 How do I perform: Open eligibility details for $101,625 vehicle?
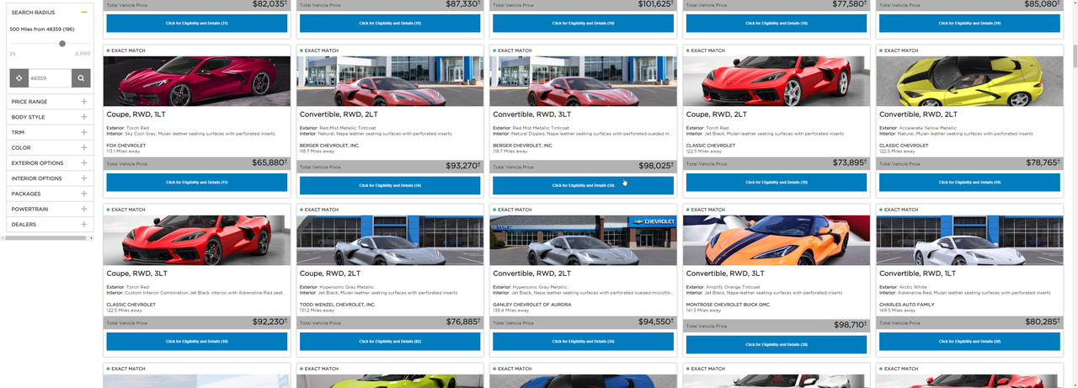coord(583,23)
